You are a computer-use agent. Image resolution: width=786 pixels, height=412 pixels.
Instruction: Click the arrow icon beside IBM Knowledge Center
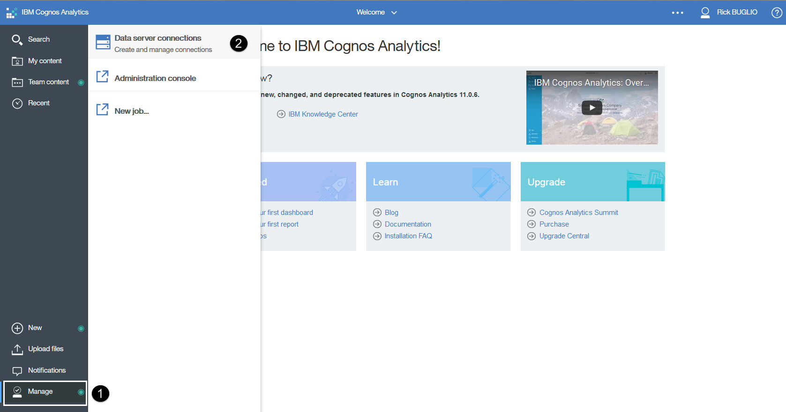pyautogui.click(x=281, y=114)
